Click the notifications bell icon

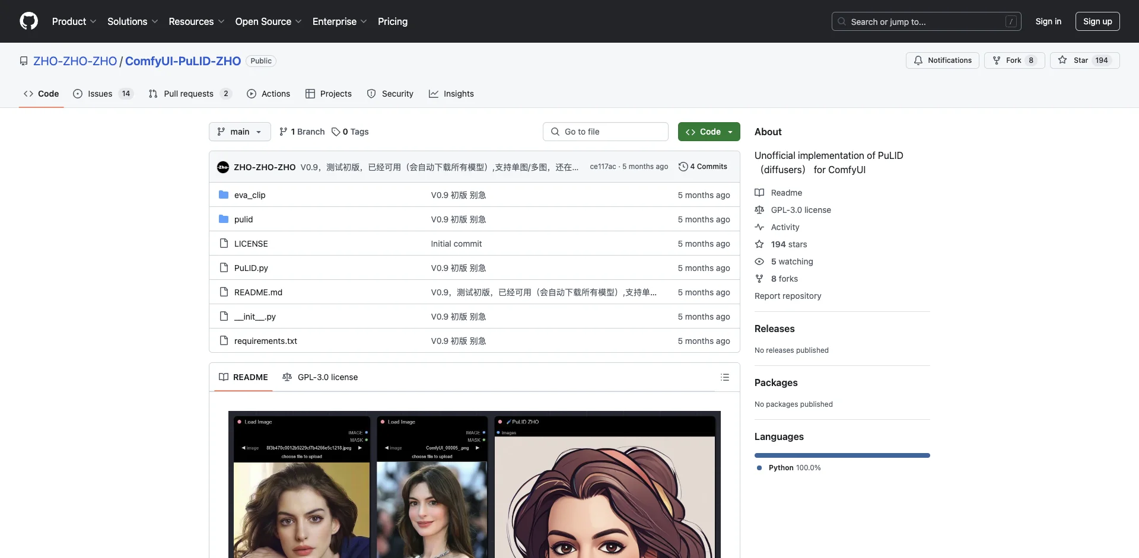pyautogui.click(x=918, y=60)
